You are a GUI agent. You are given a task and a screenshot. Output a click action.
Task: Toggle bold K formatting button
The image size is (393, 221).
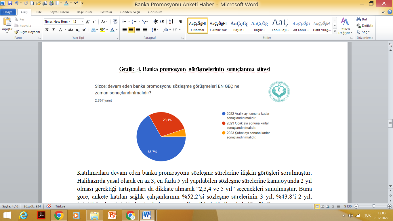point(47,30)
